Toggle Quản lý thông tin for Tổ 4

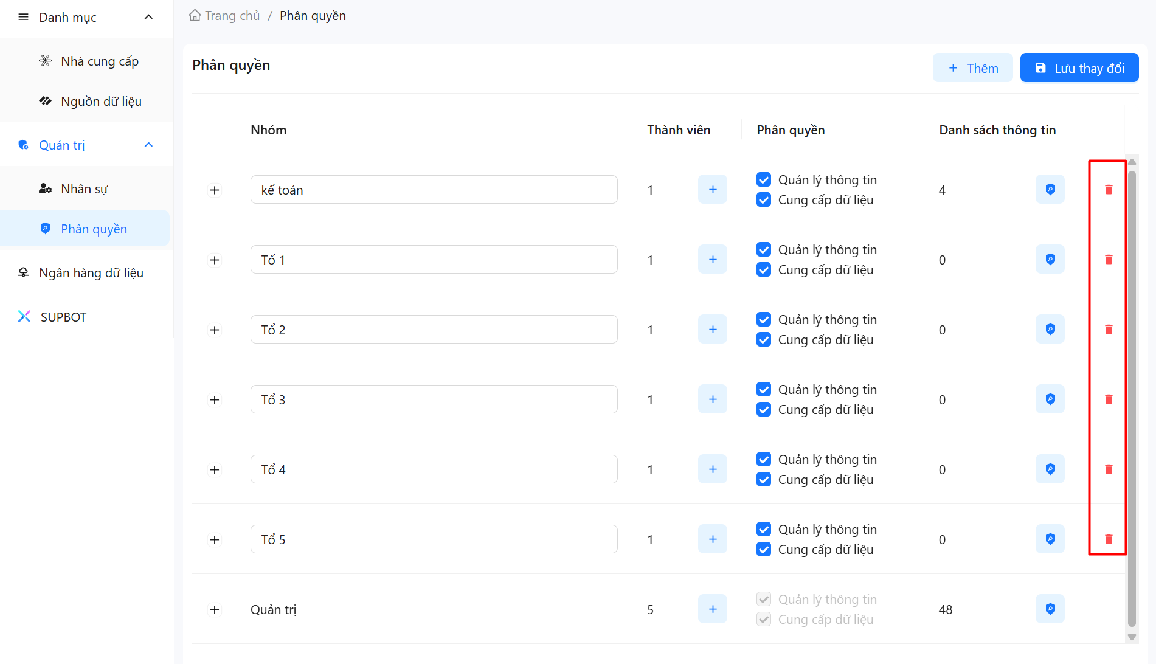tap(764, 460)
